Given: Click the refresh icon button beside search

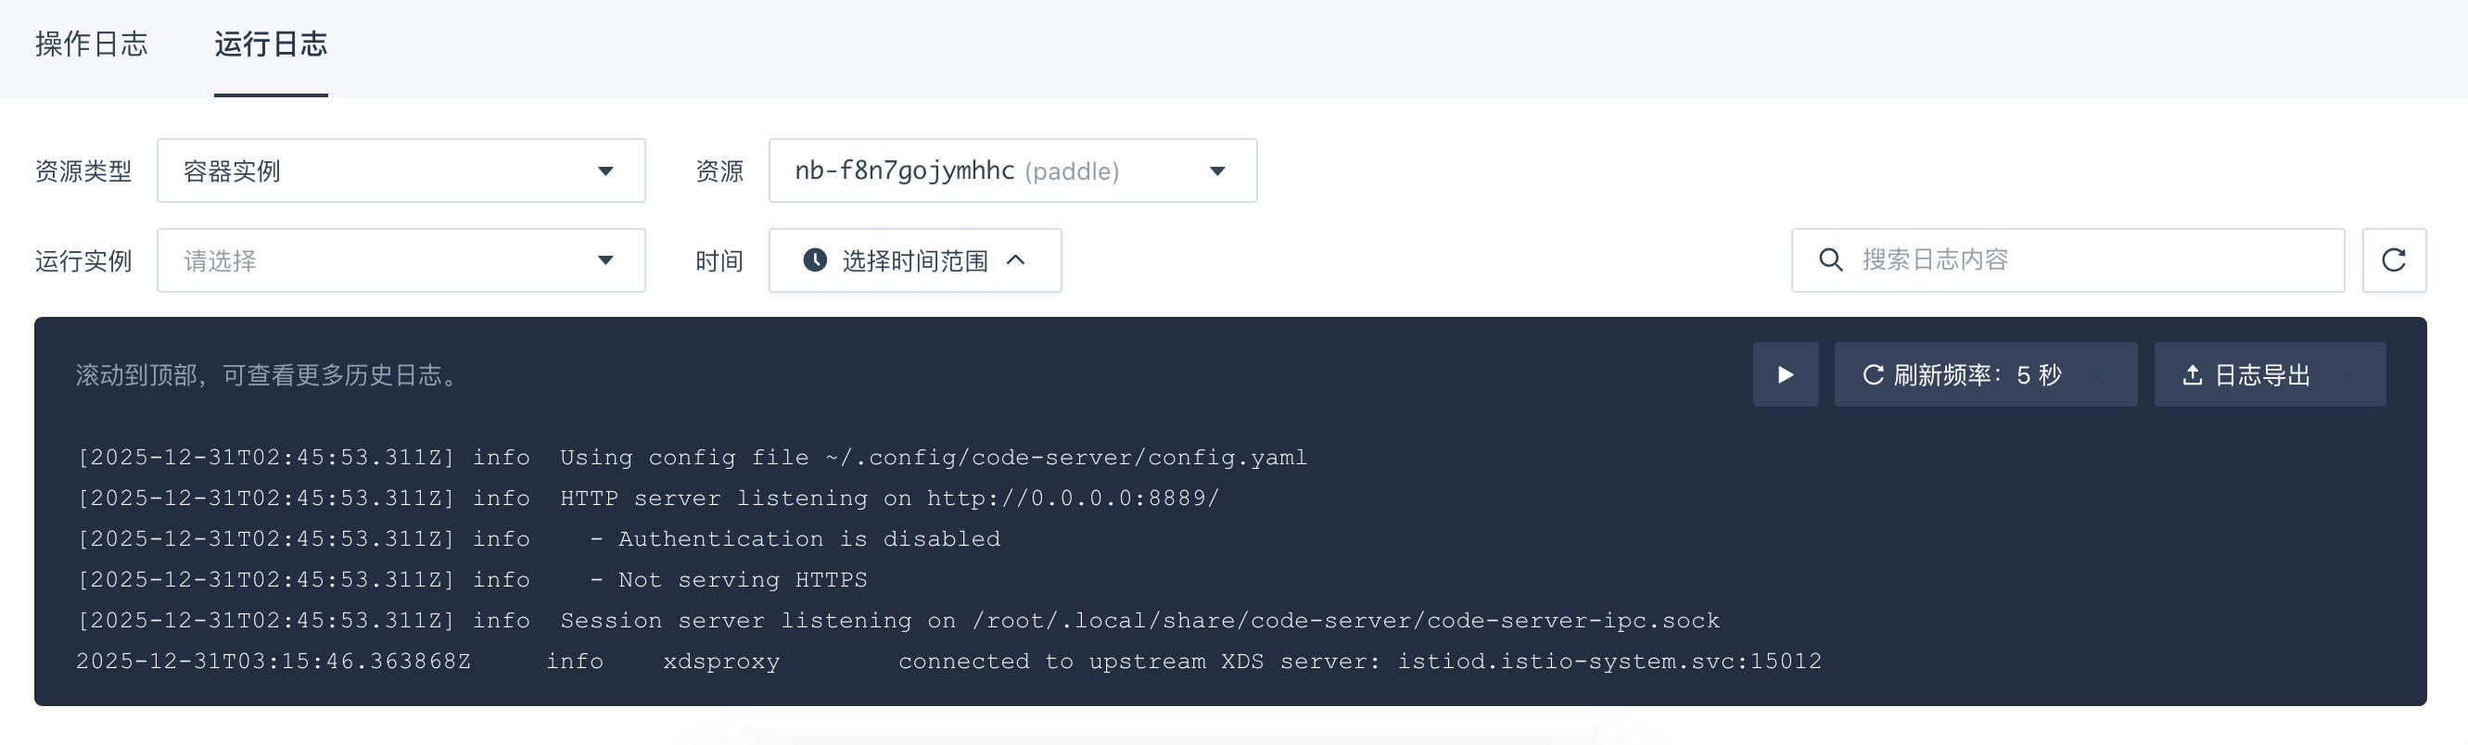Looking at the screenshot, I should (x=2393, y=260).
